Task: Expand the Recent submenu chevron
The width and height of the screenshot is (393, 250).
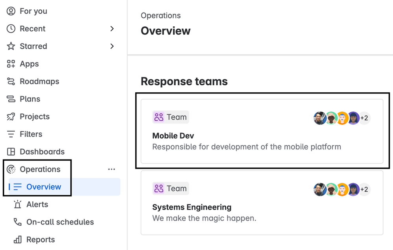Action: [x=112, y=29]
